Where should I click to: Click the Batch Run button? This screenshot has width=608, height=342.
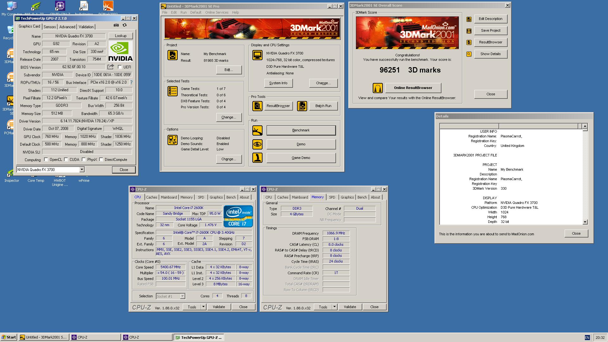click(323, 106)
